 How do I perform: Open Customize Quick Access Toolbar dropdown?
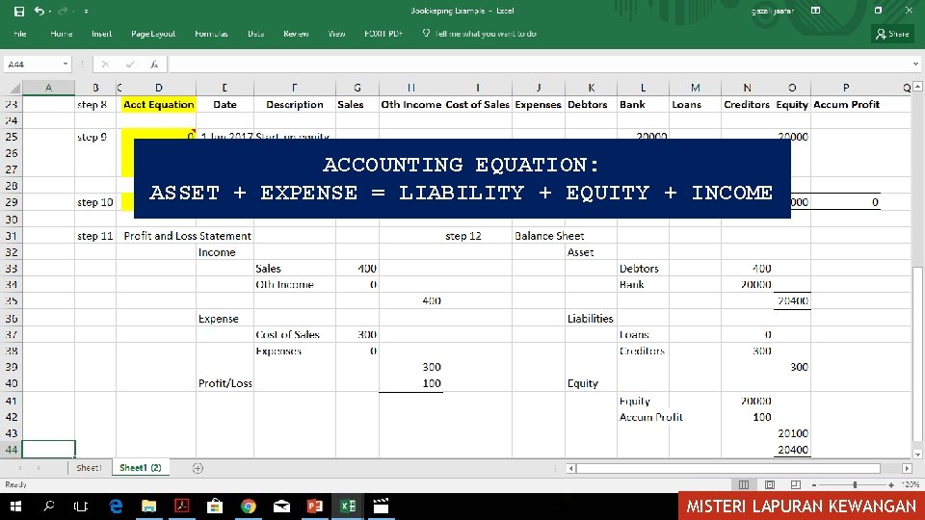(x=86, y=12)
